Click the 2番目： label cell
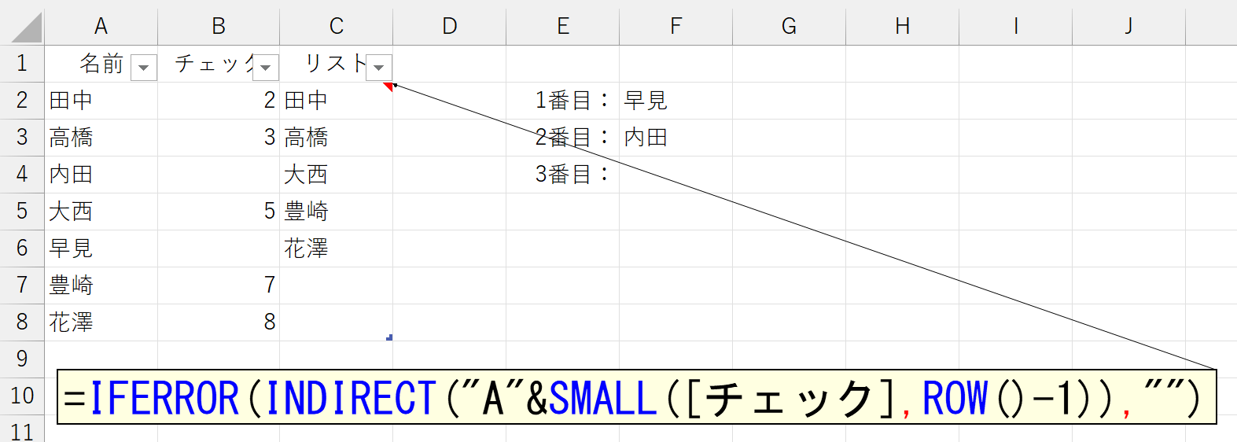 [x=563, y=138]
